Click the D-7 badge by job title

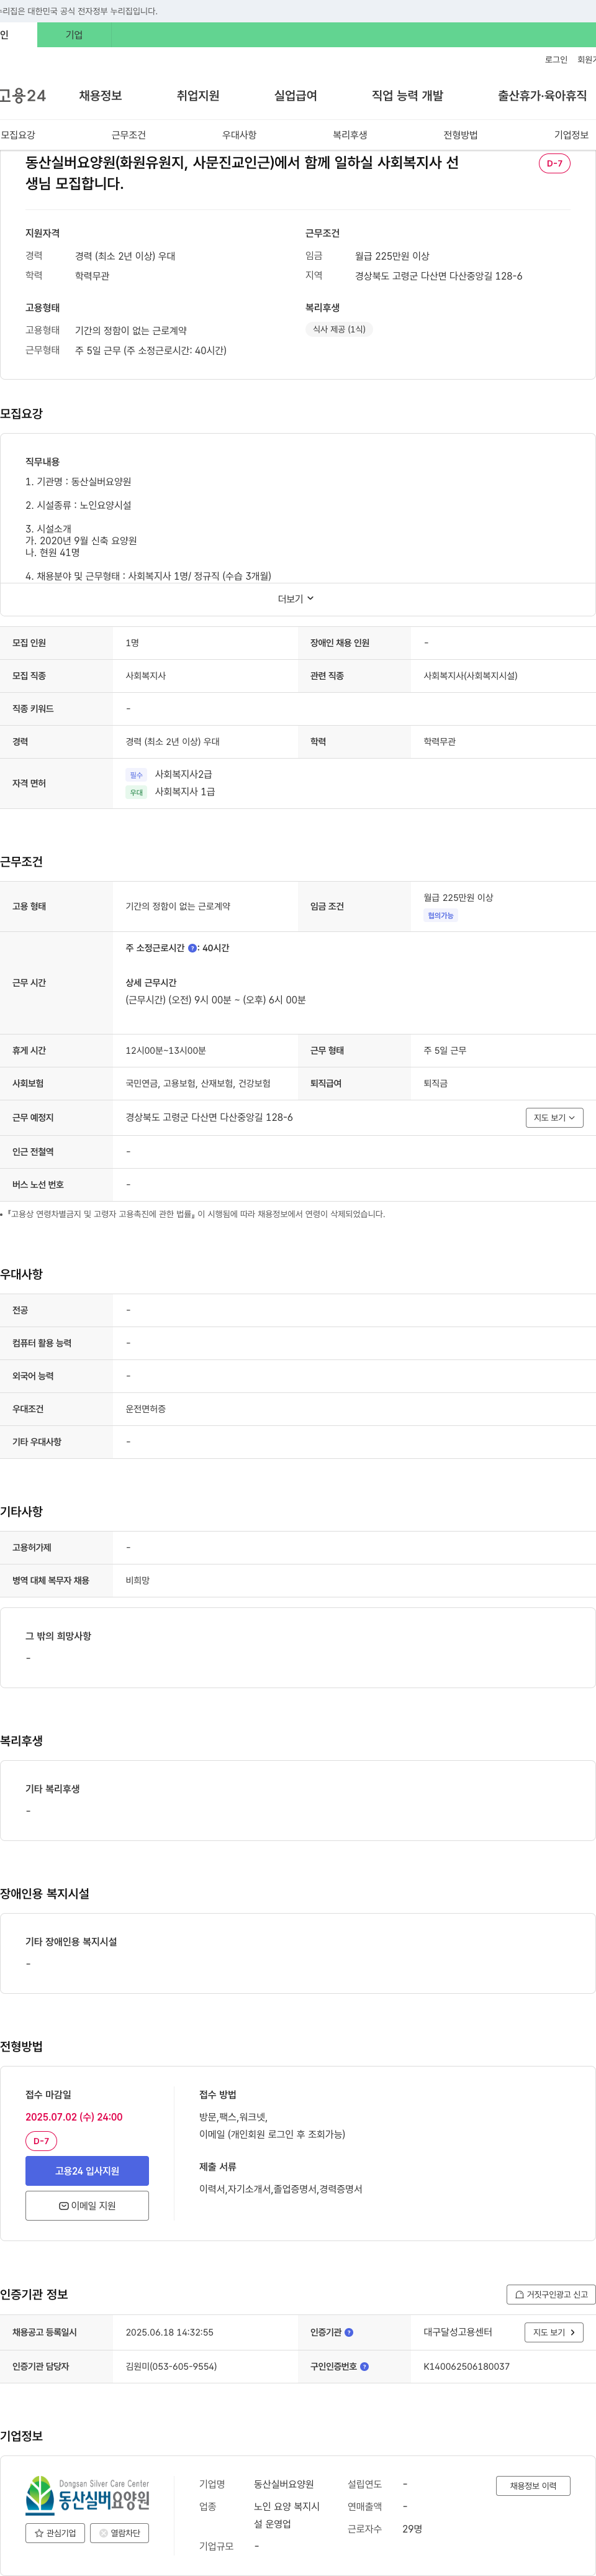click(554, 164)
